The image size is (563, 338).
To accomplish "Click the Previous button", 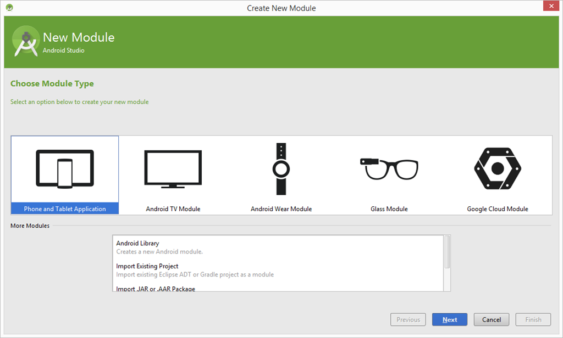I will [408, 319].
